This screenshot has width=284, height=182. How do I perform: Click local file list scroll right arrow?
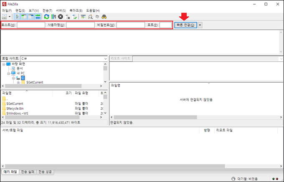101,117
